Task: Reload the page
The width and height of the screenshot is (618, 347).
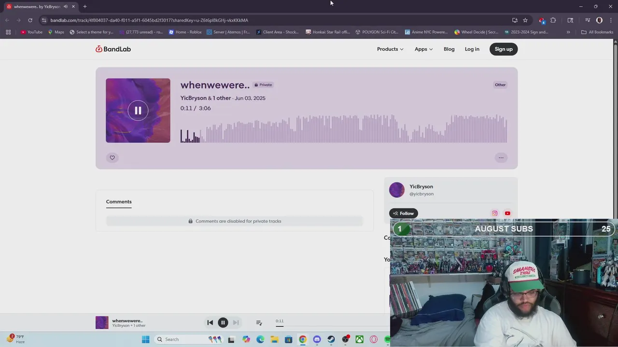Action: tap(30, 20)
